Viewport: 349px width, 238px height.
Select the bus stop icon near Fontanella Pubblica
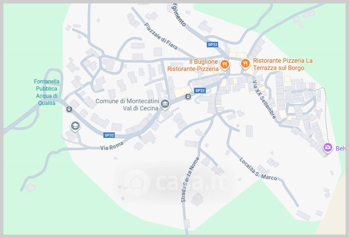[69, 109]
